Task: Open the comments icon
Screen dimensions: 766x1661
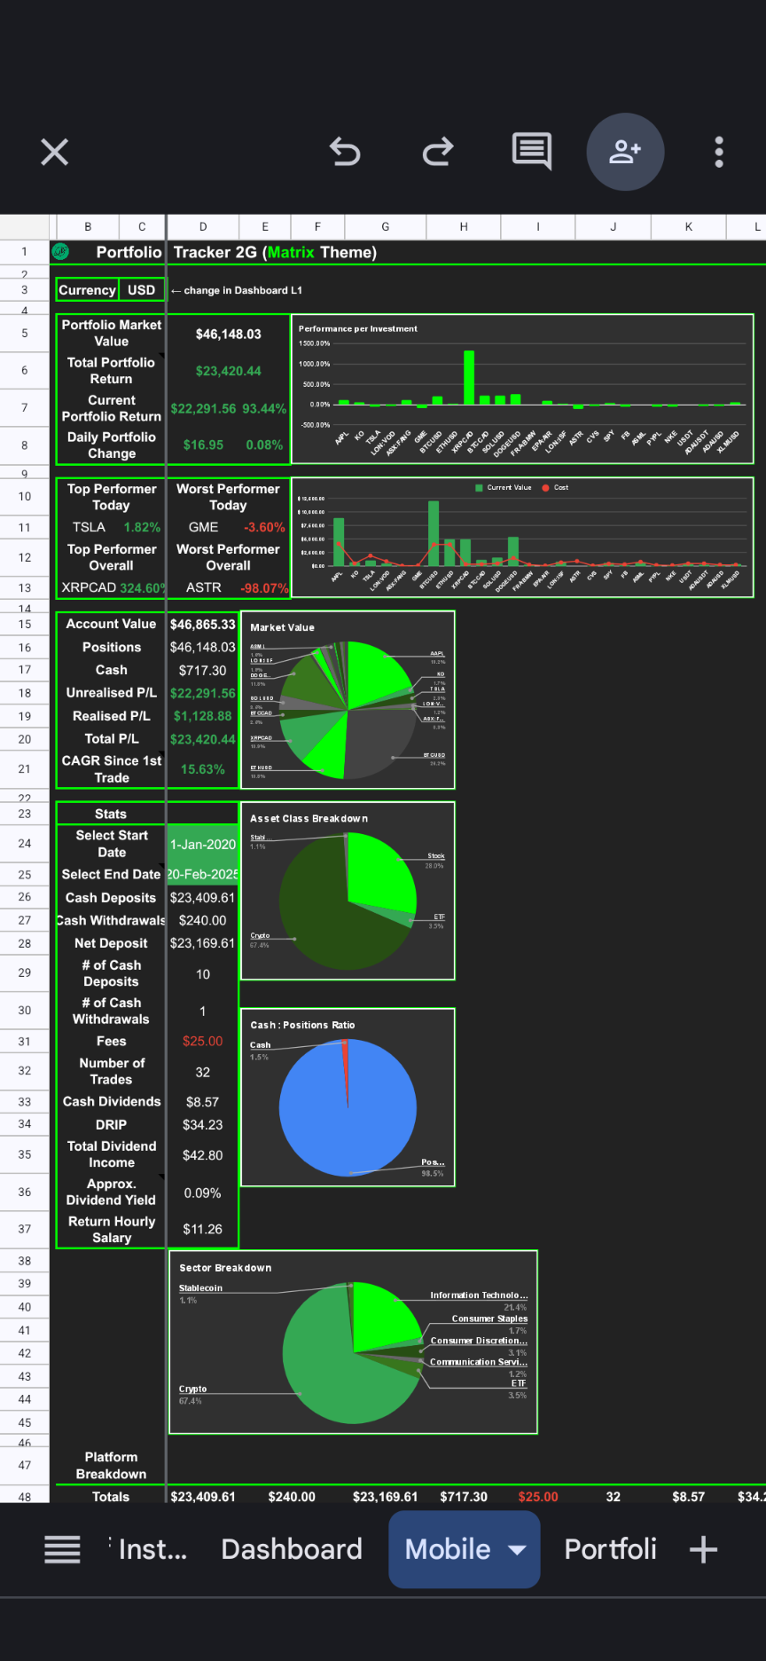Action: tap(532, 152)
